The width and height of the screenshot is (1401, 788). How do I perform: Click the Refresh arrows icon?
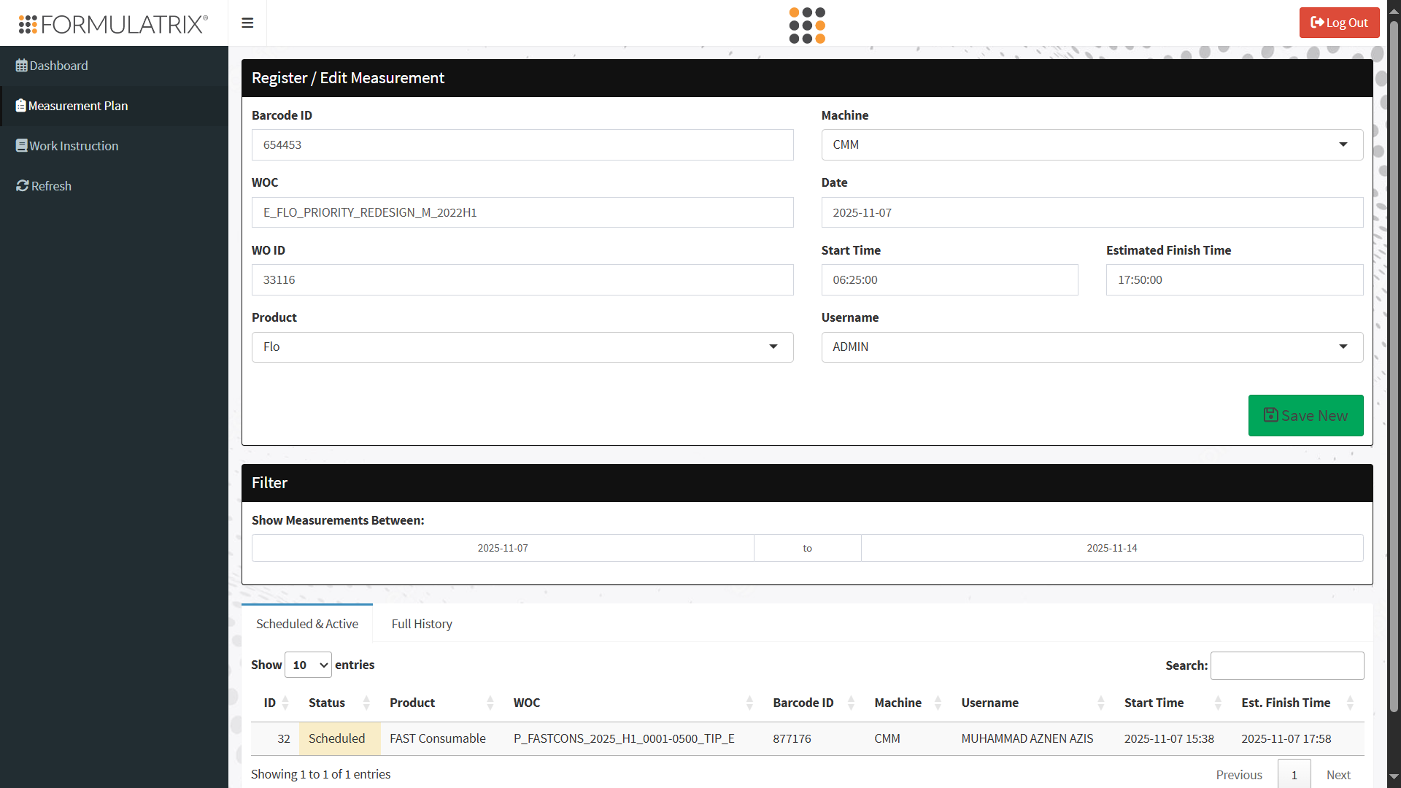coord(23,186)
